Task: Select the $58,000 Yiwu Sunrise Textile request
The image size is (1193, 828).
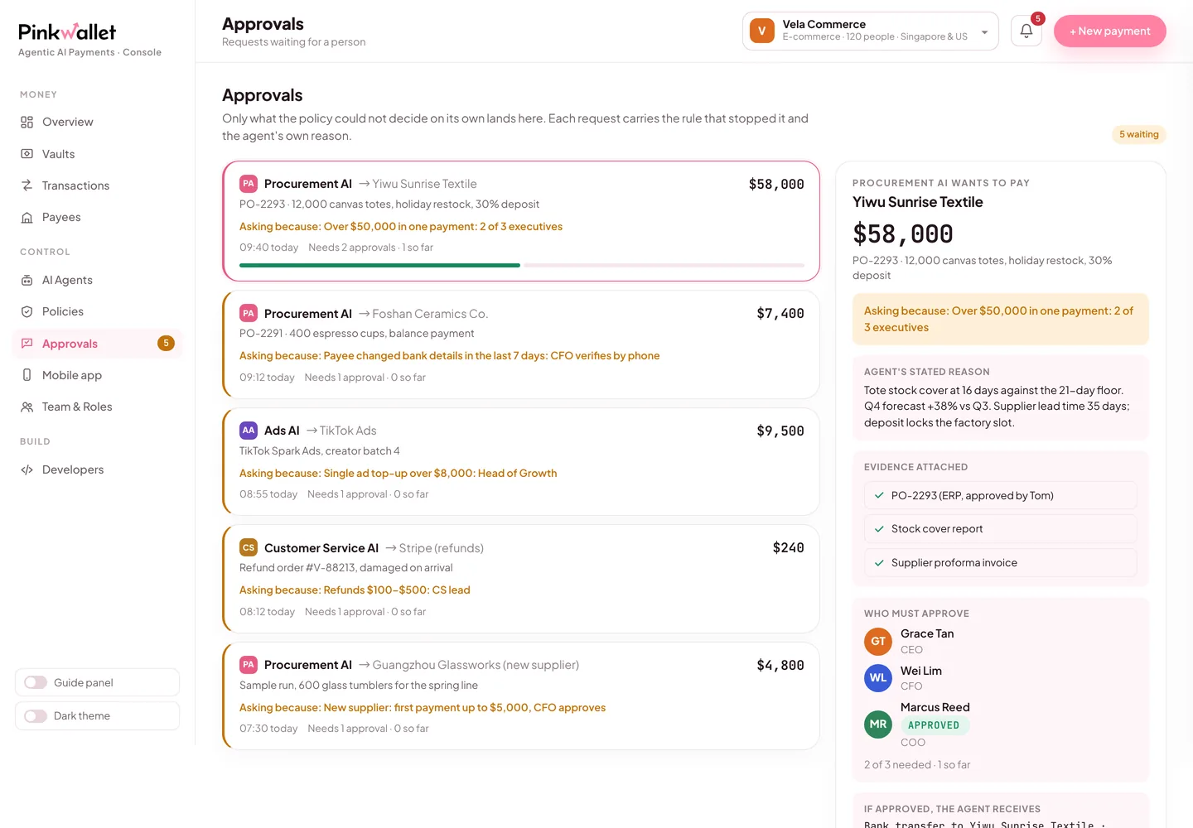Action: pyautogui.click(x=521, y=221)
